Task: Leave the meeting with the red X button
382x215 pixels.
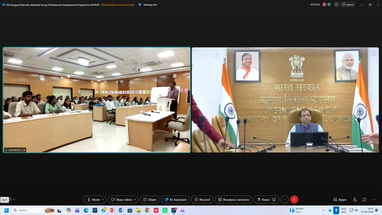Action: click(x=294, y=200)
